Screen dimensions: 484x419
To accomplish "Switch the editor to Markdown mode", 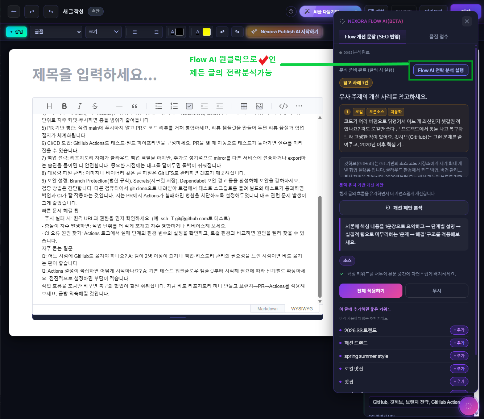I will [x=267, y=309].
